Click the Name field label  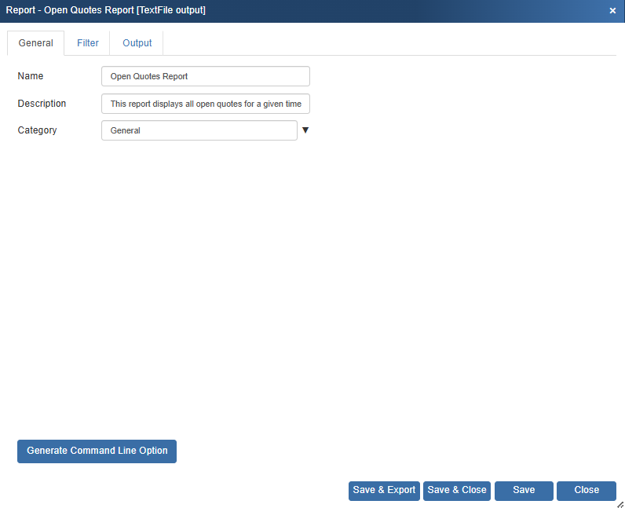31,76
